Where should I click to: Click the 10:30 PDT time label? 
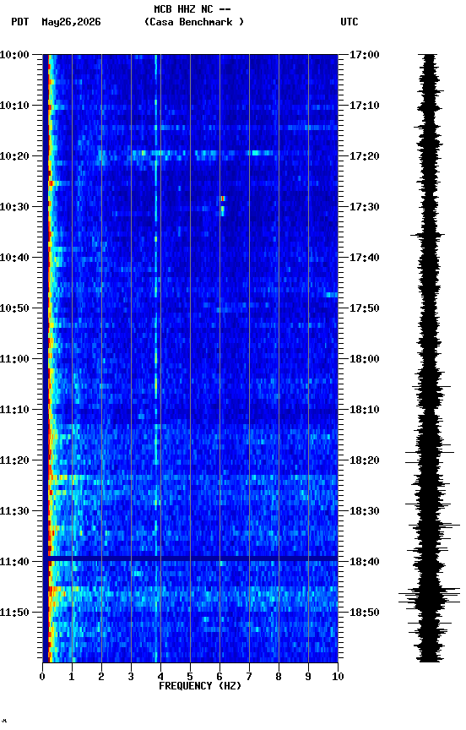point(14,207)
